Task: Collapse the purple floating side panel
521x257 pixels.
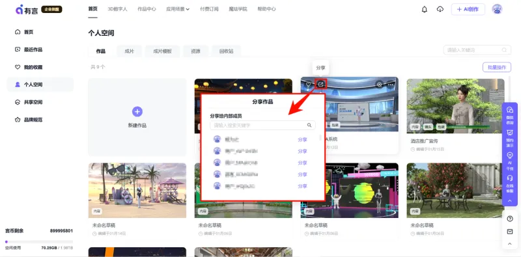Action: [510, 201]
